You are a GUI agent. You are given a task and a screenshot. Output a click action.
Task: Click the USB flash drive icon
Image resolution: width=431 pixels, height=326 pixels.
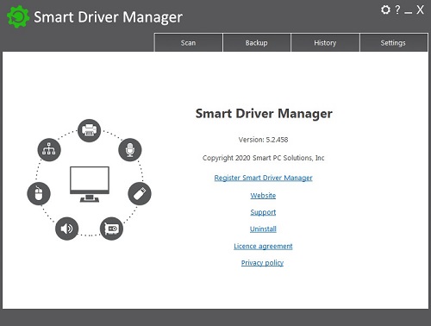click(x=140, y=193)
